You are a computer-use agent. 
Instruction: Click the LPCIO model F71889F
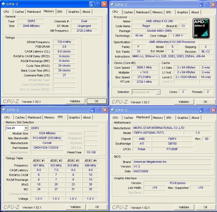click(x=172, y=149)
